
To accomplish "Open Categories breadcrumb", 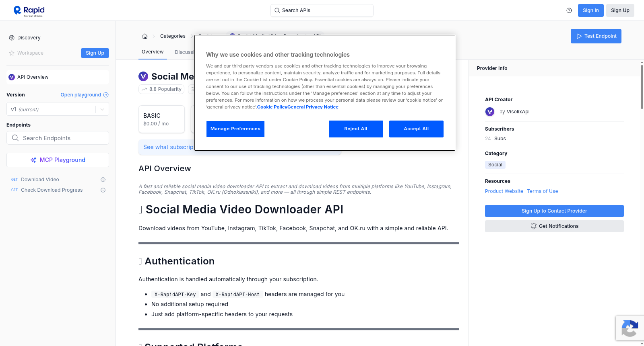I will (x=173, y=36).
